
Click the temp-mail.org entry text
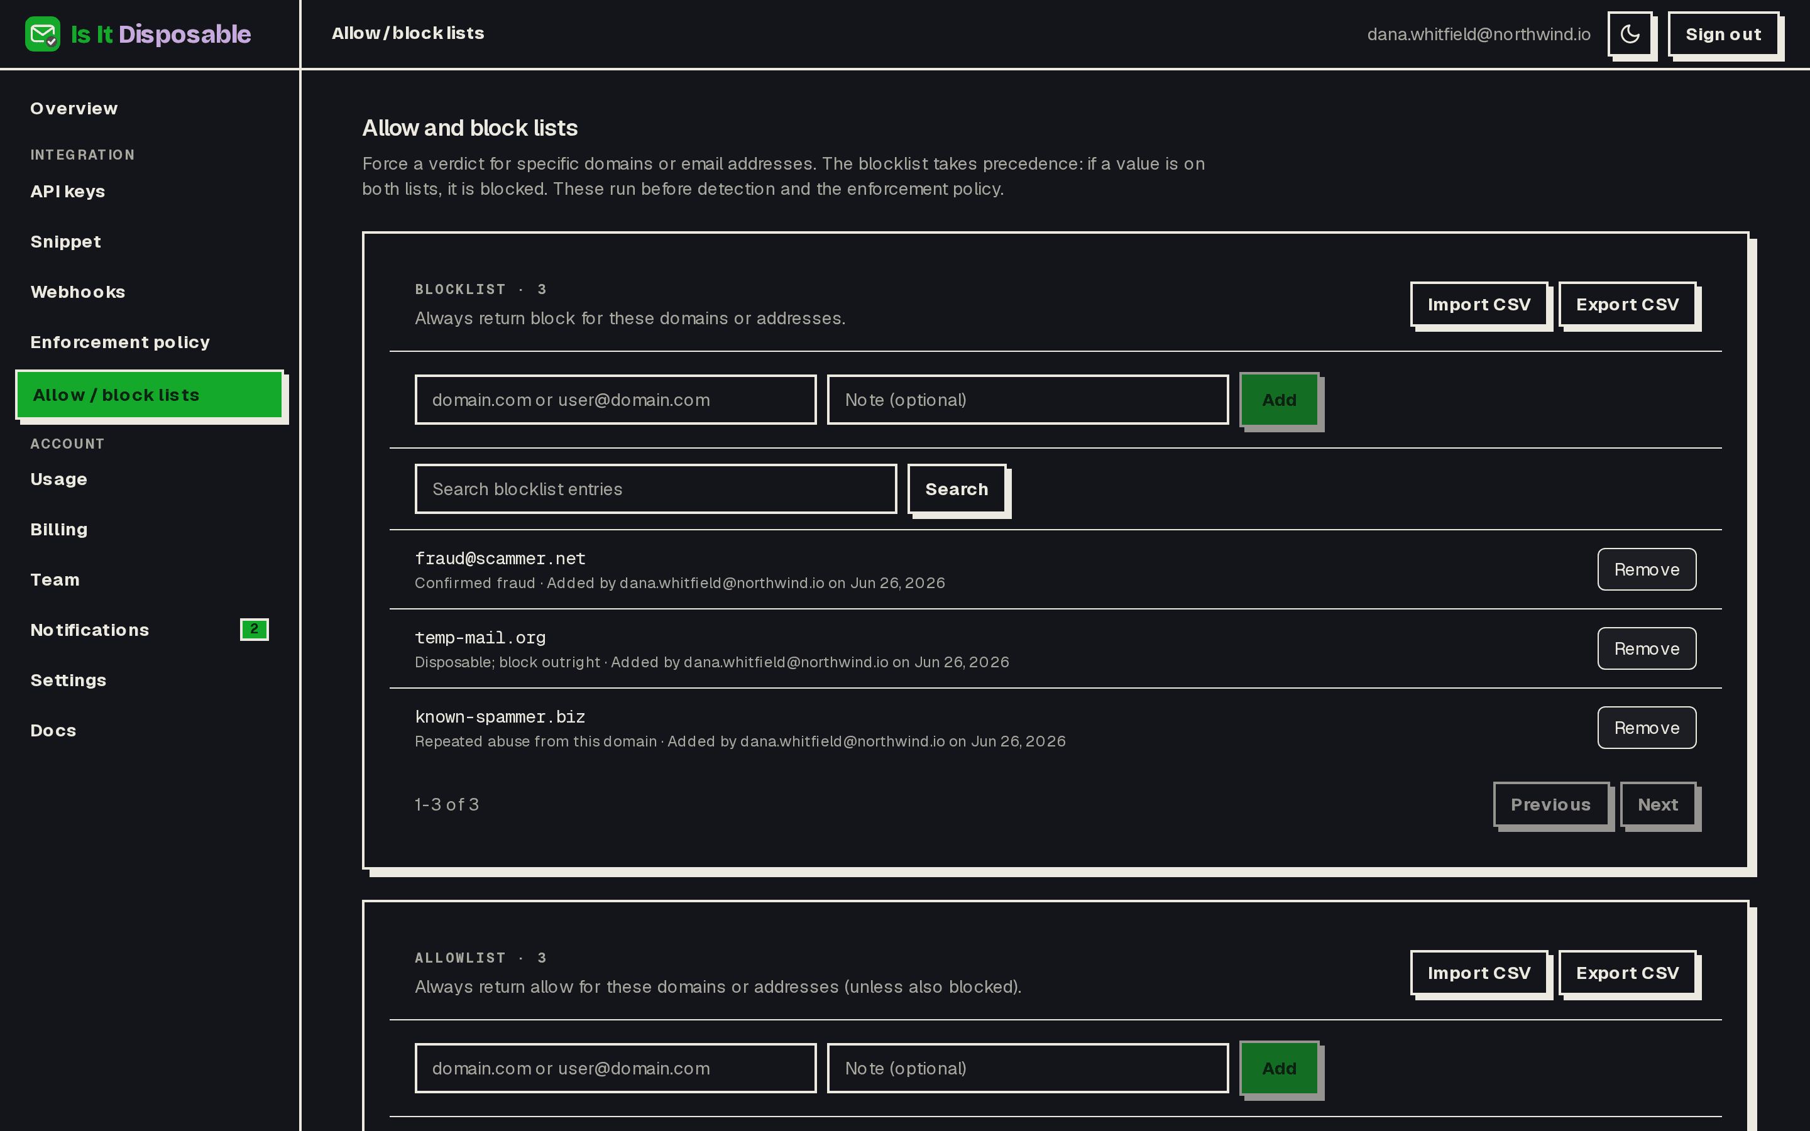(480, 637)
